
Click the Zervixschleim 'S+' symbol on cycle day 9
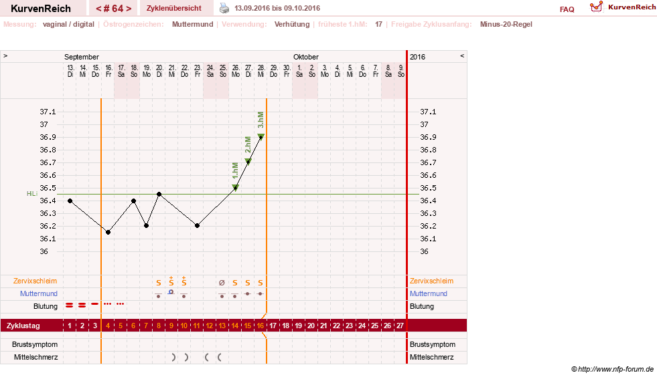171,281
